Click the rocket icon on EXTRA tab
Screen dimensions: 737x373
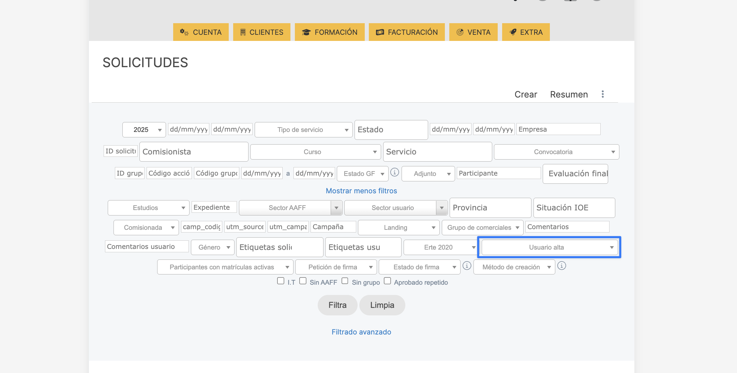pyautogui.click(x=513, y=32)
